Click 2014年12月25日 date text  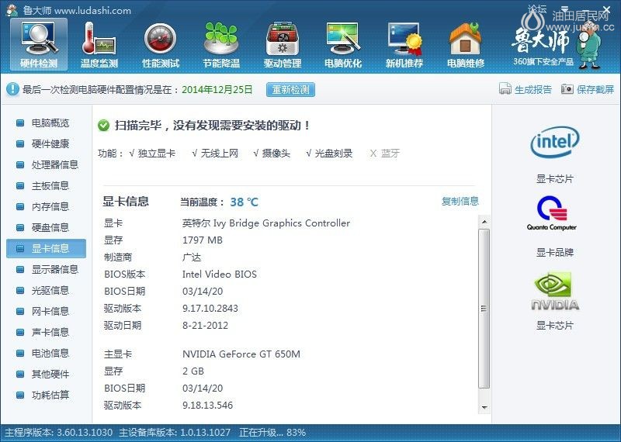click(217, 89)
